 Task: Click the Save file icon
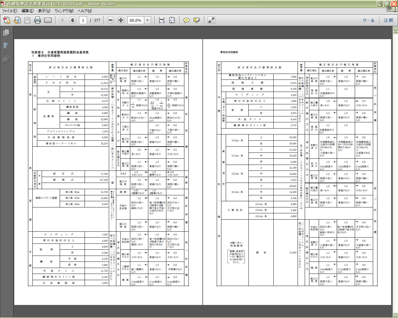click(x=27, y=20)
